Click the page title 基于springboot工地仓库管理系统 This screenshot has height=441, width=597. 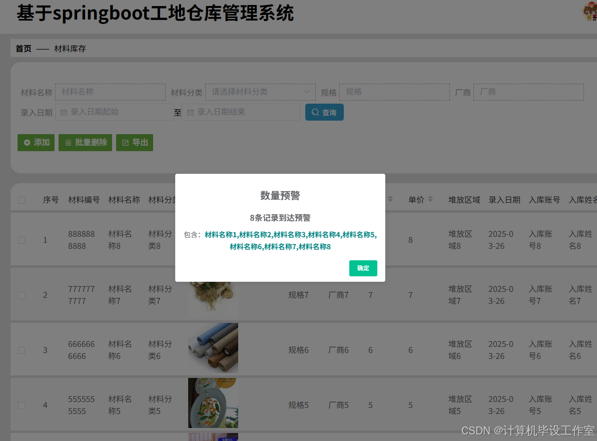pyautogui.click(x=155, y=13)
